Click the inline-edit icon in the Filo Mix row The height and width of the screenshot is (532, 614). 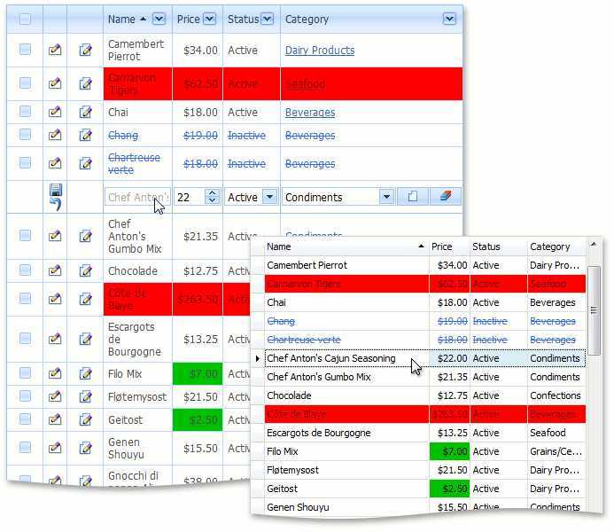[55, 373]
